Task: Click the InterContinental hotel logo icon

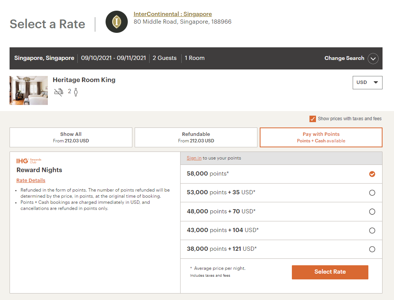Action: point(117,22)
